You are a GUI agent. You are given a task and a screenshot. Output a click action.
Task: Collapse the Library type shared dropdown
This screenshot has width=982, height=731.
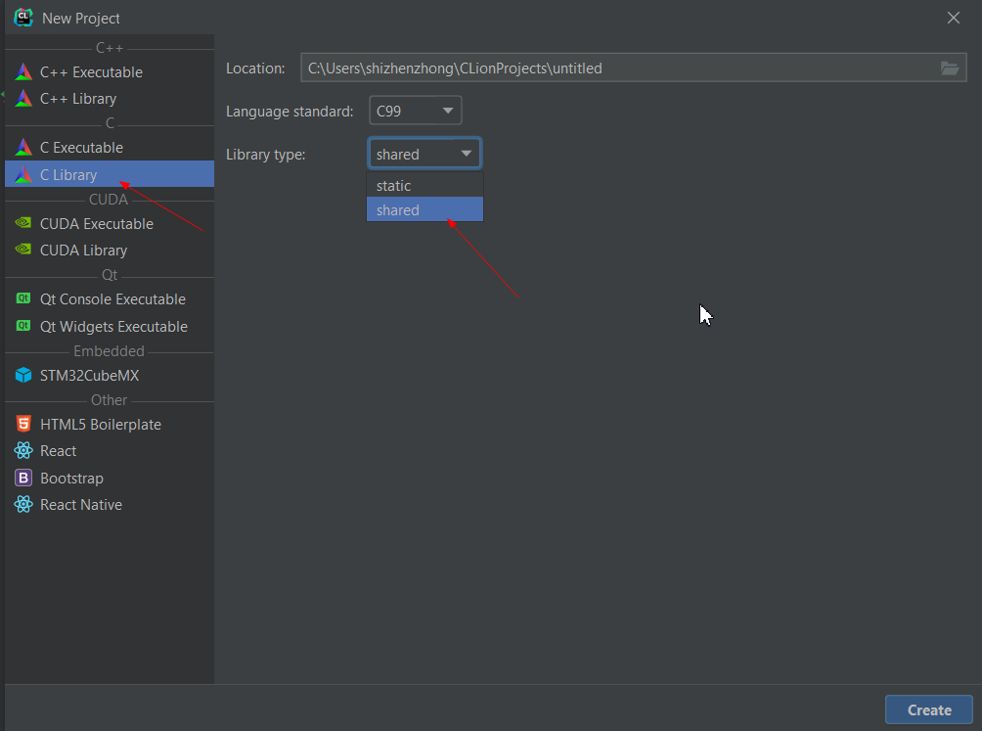coord(424,154)
